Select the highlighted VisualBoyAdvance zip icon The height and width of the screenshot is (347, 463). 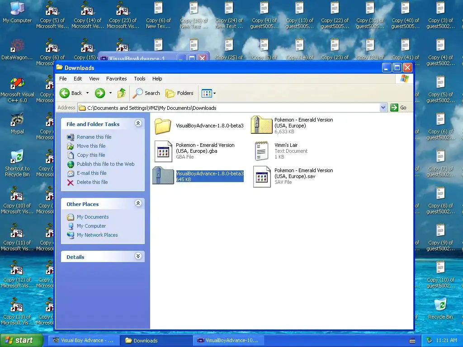pos(163,175)
